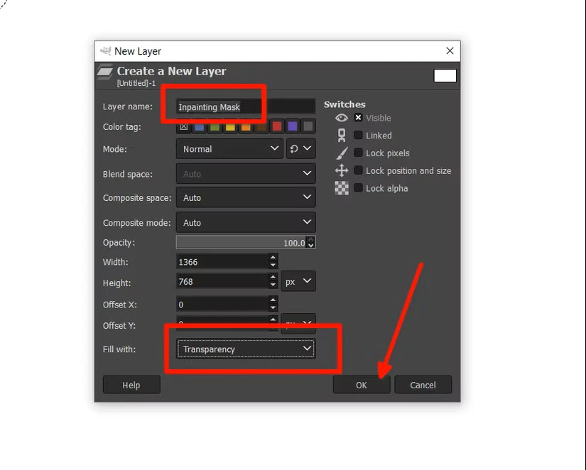
Task: Open the Mode dropdown showing Normal
Action: (229, 148)
